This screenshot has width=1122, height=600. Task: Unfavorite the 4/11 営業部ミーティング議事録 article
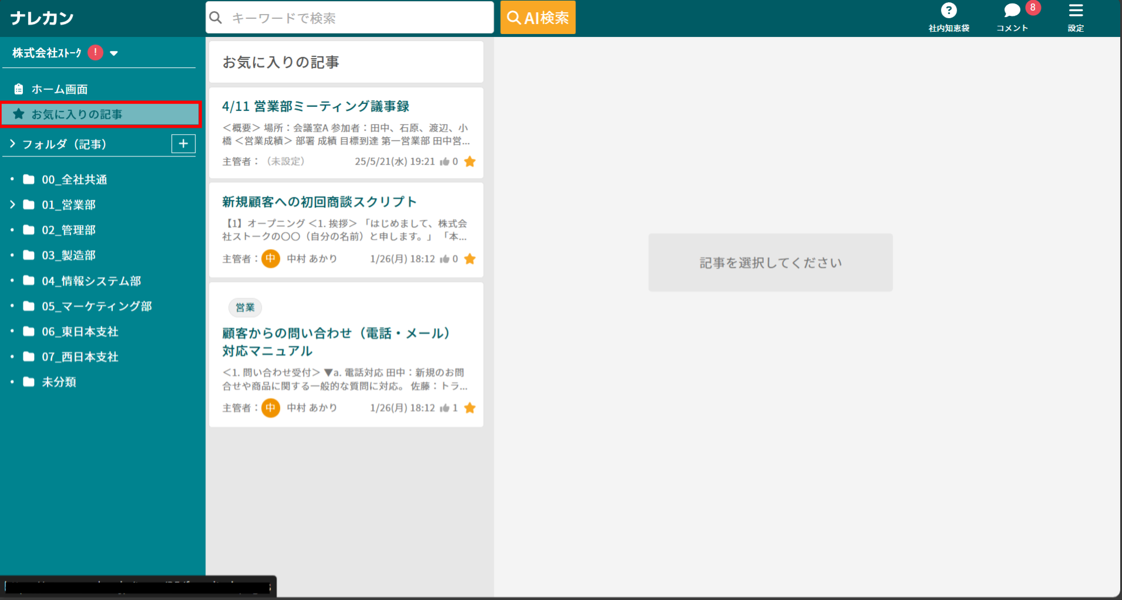469,161
